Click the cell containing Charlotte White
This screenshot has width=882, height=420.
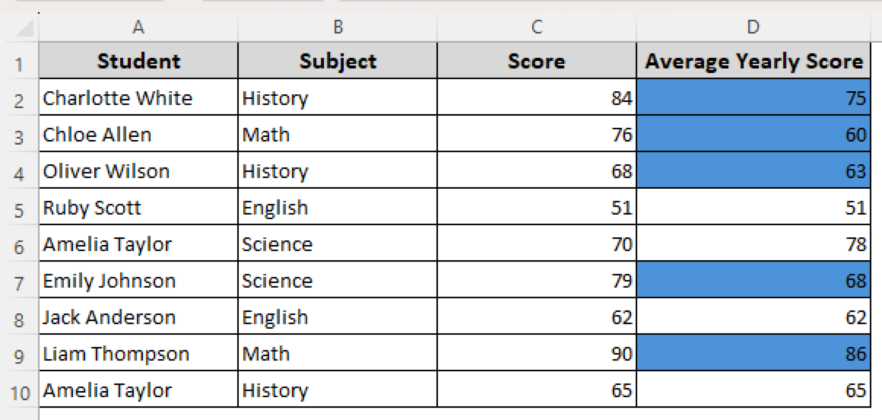coord(138,98)
